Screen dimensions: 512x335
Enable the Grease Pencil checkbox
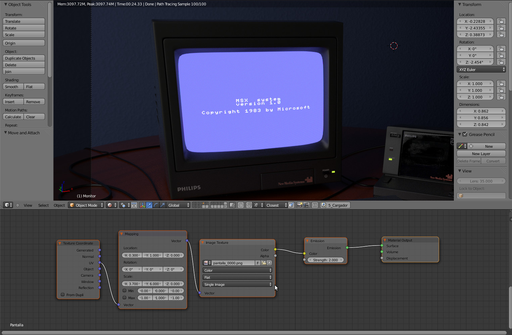click(465, 134)
